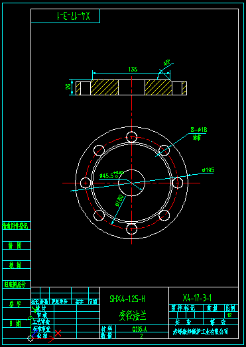This screenshot has height=347, width=246.
Task: Click the SHX4-1.25-H title text
Action: tap(127, 299)
